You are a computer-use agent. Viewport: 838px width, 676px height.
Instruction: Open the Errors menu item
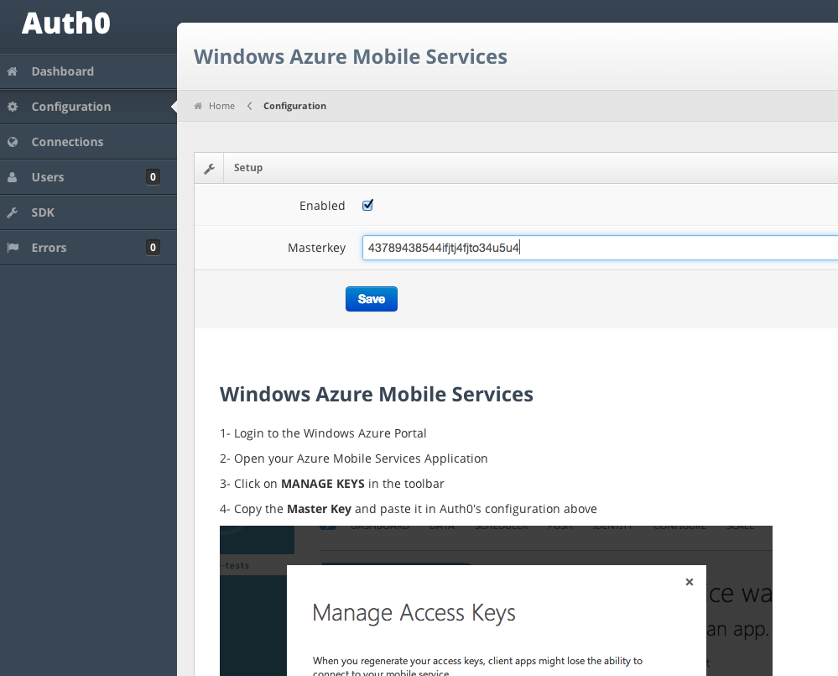pos(88,248)
